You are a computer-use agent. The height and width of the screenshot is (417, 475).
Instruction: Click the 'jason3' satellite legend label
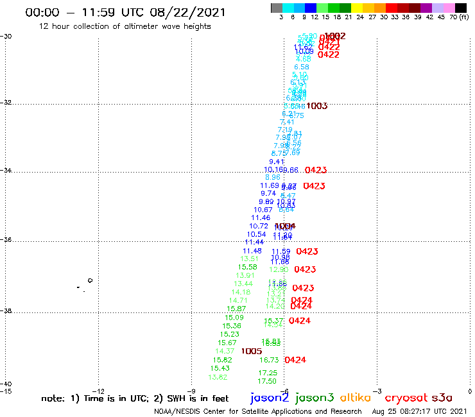[x=315, y=398]
